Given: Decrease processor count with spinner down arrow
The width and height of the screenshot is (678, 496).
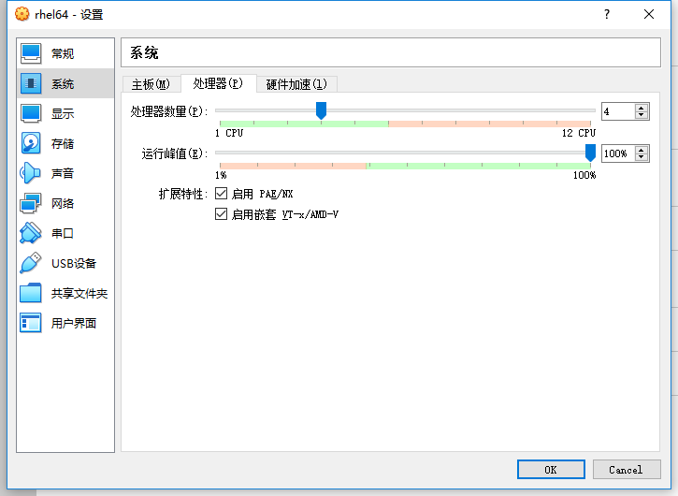Looking at the screenshot, I should 642,115.
